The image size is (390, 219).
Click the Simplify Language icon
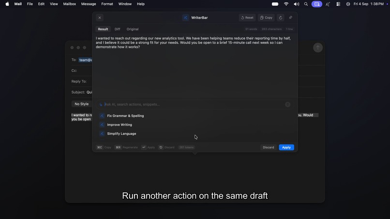coord(102,134)
